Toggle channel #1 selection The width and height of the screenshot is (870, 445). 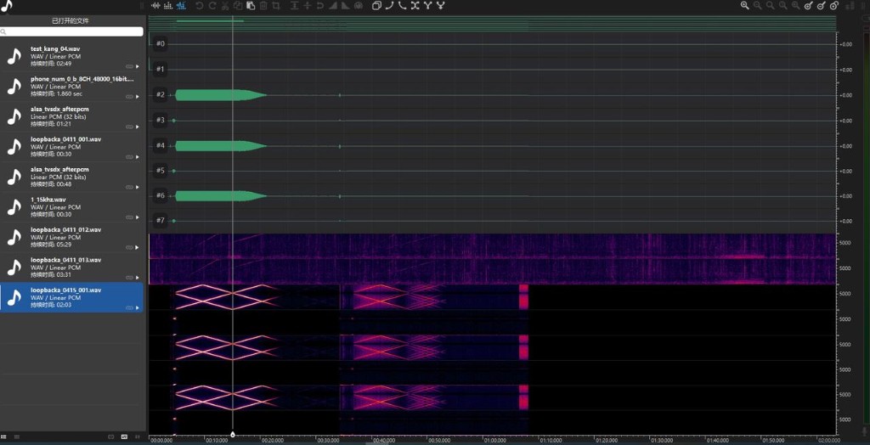pyautogui.click(x=161, y=70)
